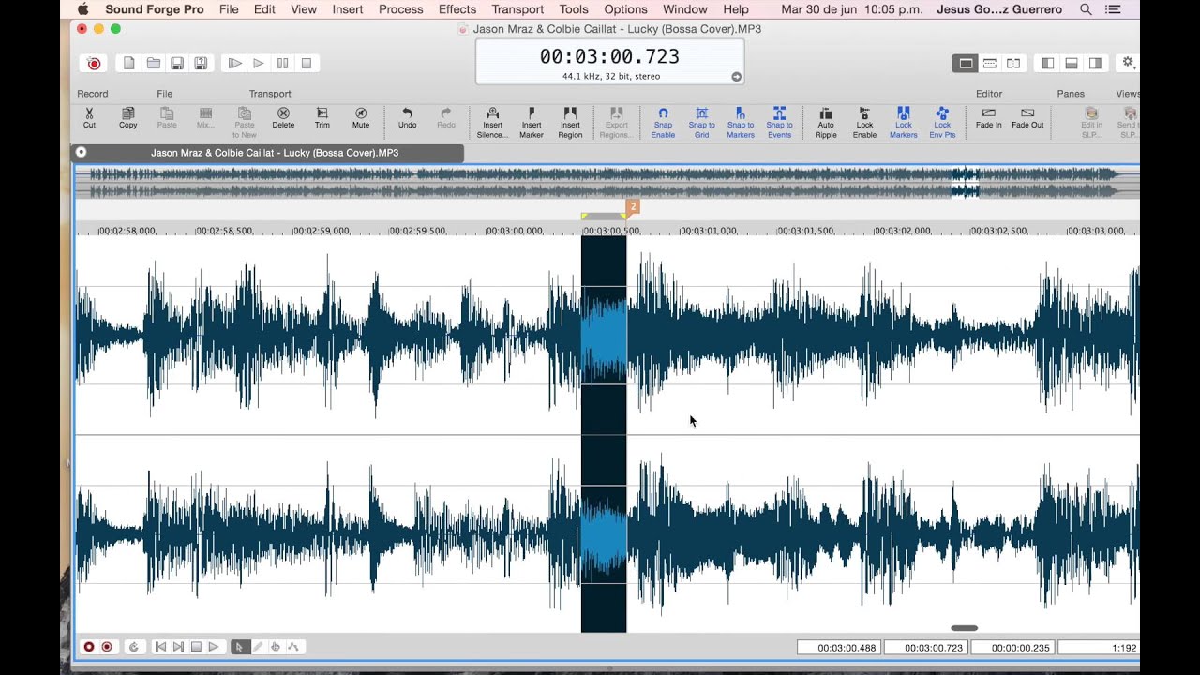
Task: Apply Fade In to selection
Action: (988, 118)
